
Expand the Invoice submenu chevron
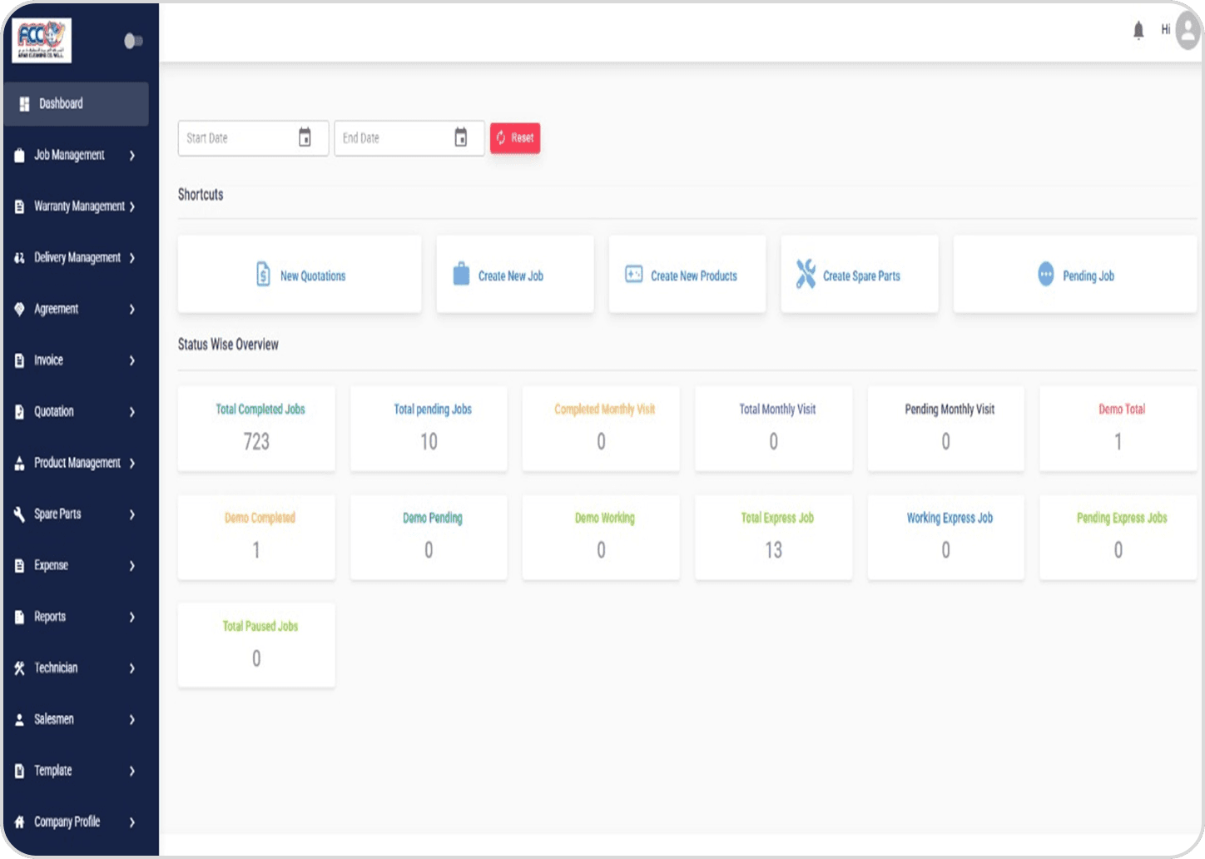[131, 360]
